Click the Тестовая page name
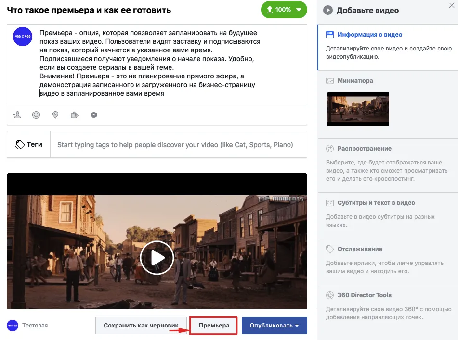Viewport: 458px width, 340px height. [x=35, y=326]
